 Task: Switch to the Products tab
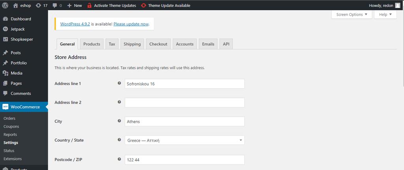click(92, 44)
